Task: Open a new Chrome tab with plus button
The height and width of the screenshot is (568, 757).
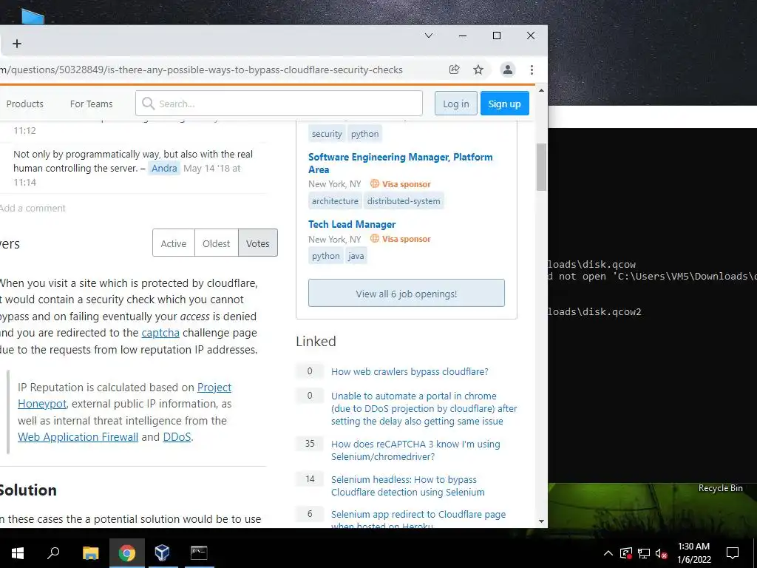Action: point(17,44)
